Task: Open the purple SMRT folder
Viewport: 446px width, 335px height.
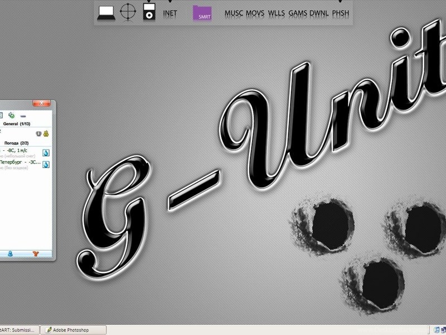Action: click(x=202, y=13)
